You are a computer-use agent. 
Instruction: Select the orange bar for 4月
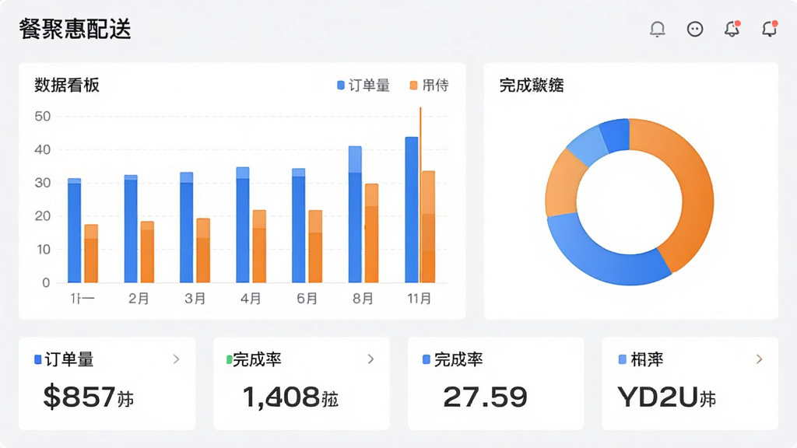point(259,247)
